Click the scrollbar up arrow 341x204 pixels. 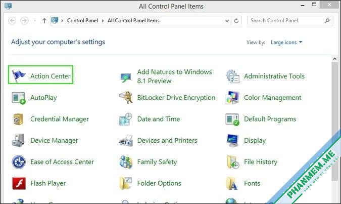click(335, 59)
